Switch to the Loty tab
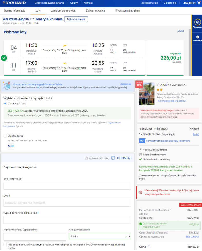The image size is (202, 251). pyautogui.click(x=38, y=11)
